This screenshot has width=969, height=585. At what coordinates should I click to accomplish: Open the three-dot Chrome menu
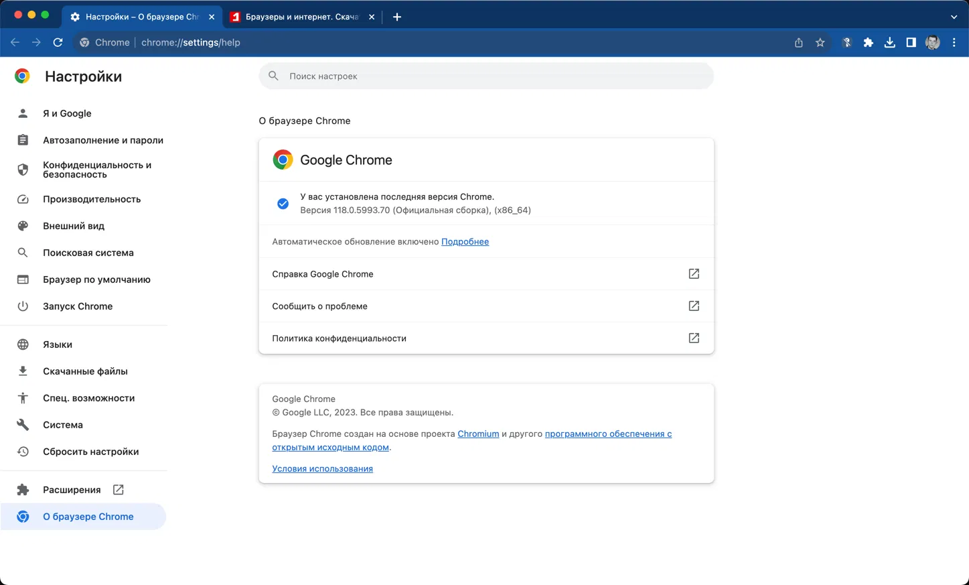pyautogui.click(x=954, y=42)
